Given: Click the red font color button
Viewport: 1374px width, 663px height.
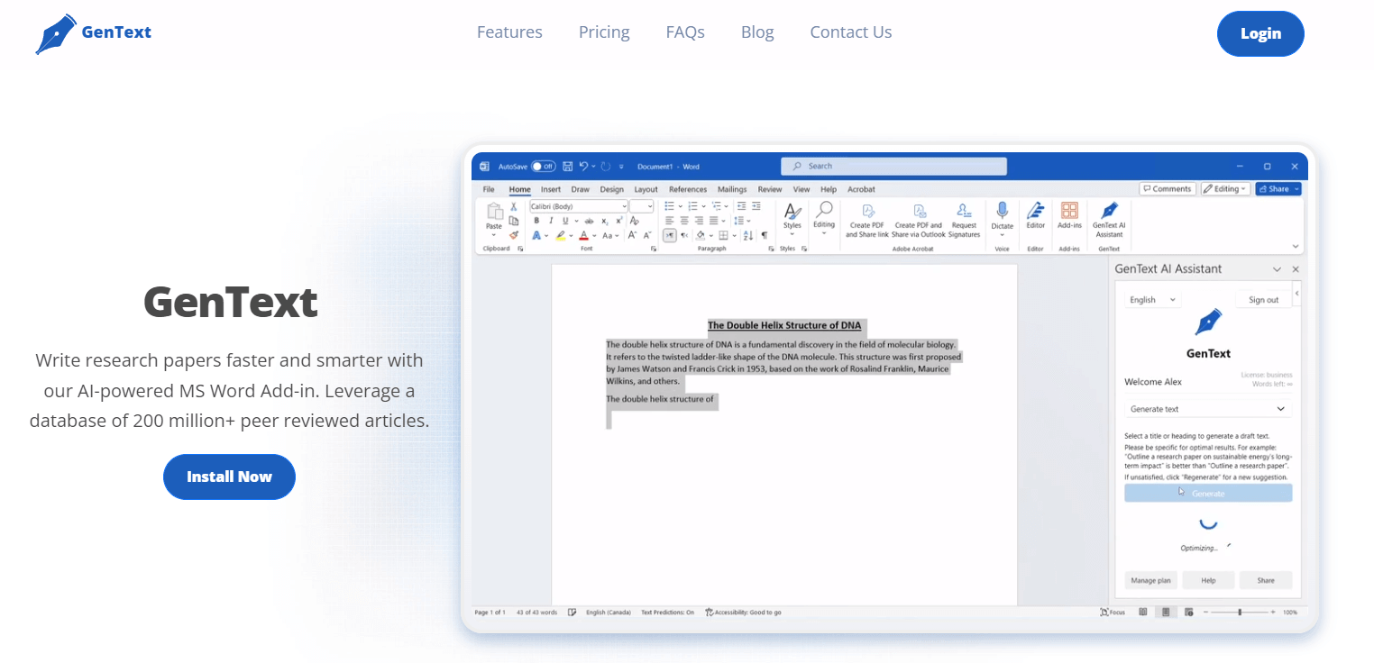Looking at the screenshot, I should click(583, 235).
